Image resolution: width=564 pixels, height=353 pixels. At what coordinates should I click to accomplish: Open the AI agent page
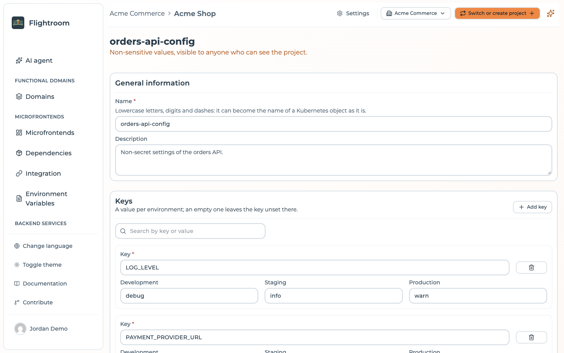(34, 60)
